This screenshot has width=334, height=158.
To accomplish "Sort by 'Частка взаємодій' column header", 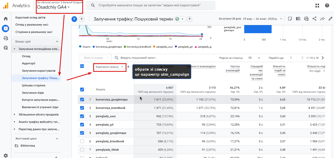I will tap(233, 68).
